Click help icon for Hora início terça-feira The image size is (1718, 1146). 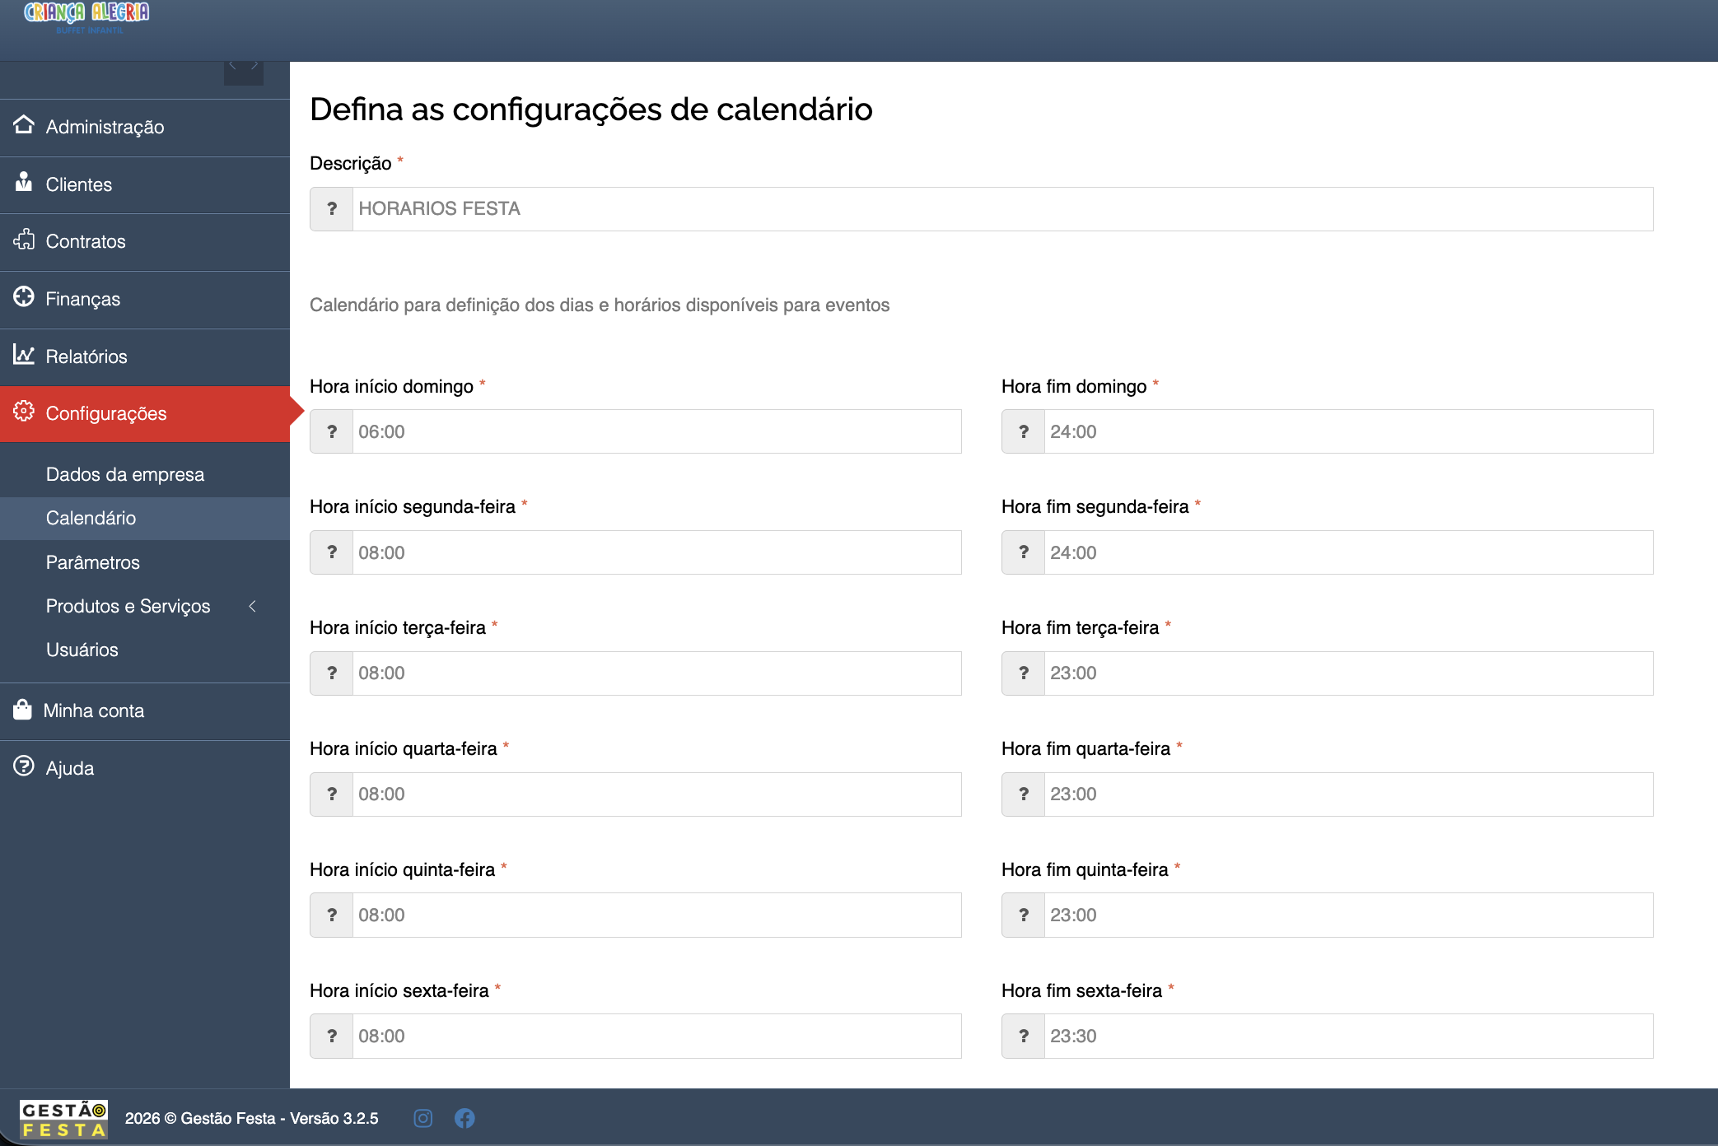point(332,673)
